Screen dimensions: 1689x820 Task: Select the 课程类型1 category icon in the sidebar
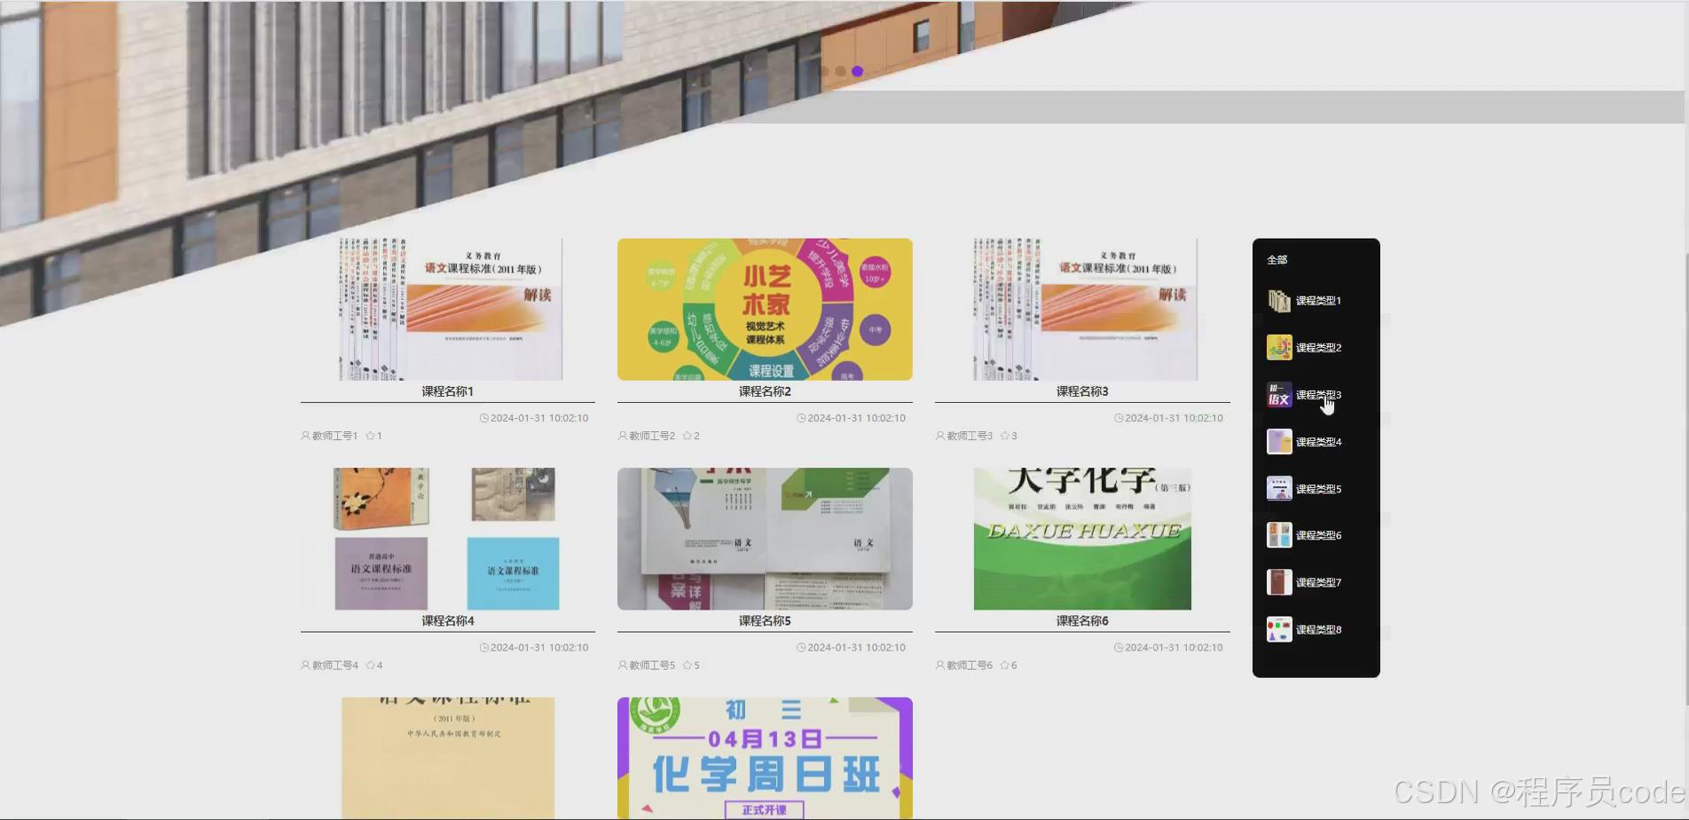click(x=1278, y=300)
